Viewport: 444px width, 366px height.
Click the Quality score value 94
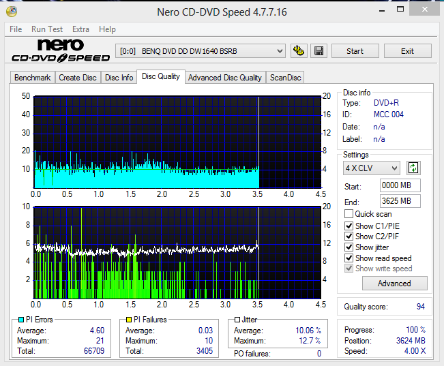pyautogui.click(x=421, y=307)
